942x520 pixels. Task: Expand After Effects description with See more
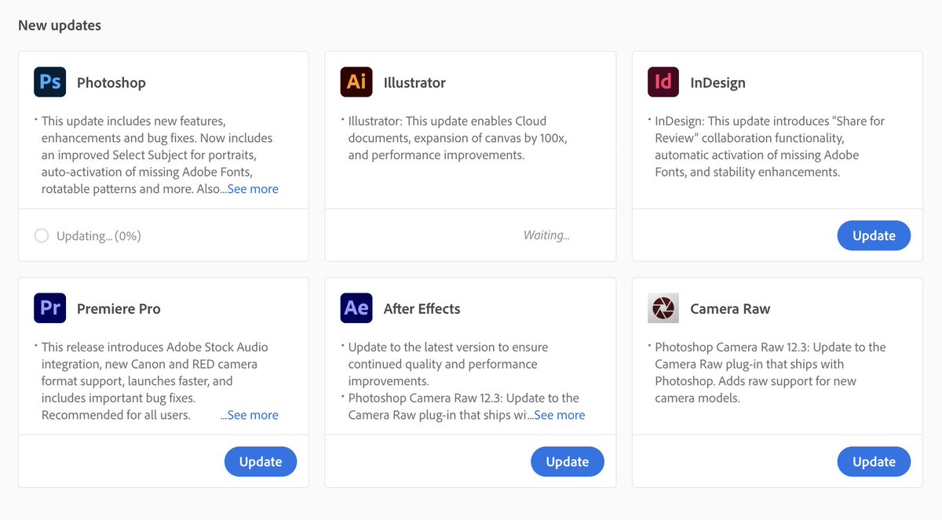click(560, 415)
